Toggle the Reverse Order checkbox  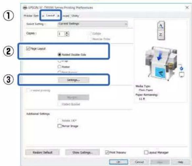[91, 39]
